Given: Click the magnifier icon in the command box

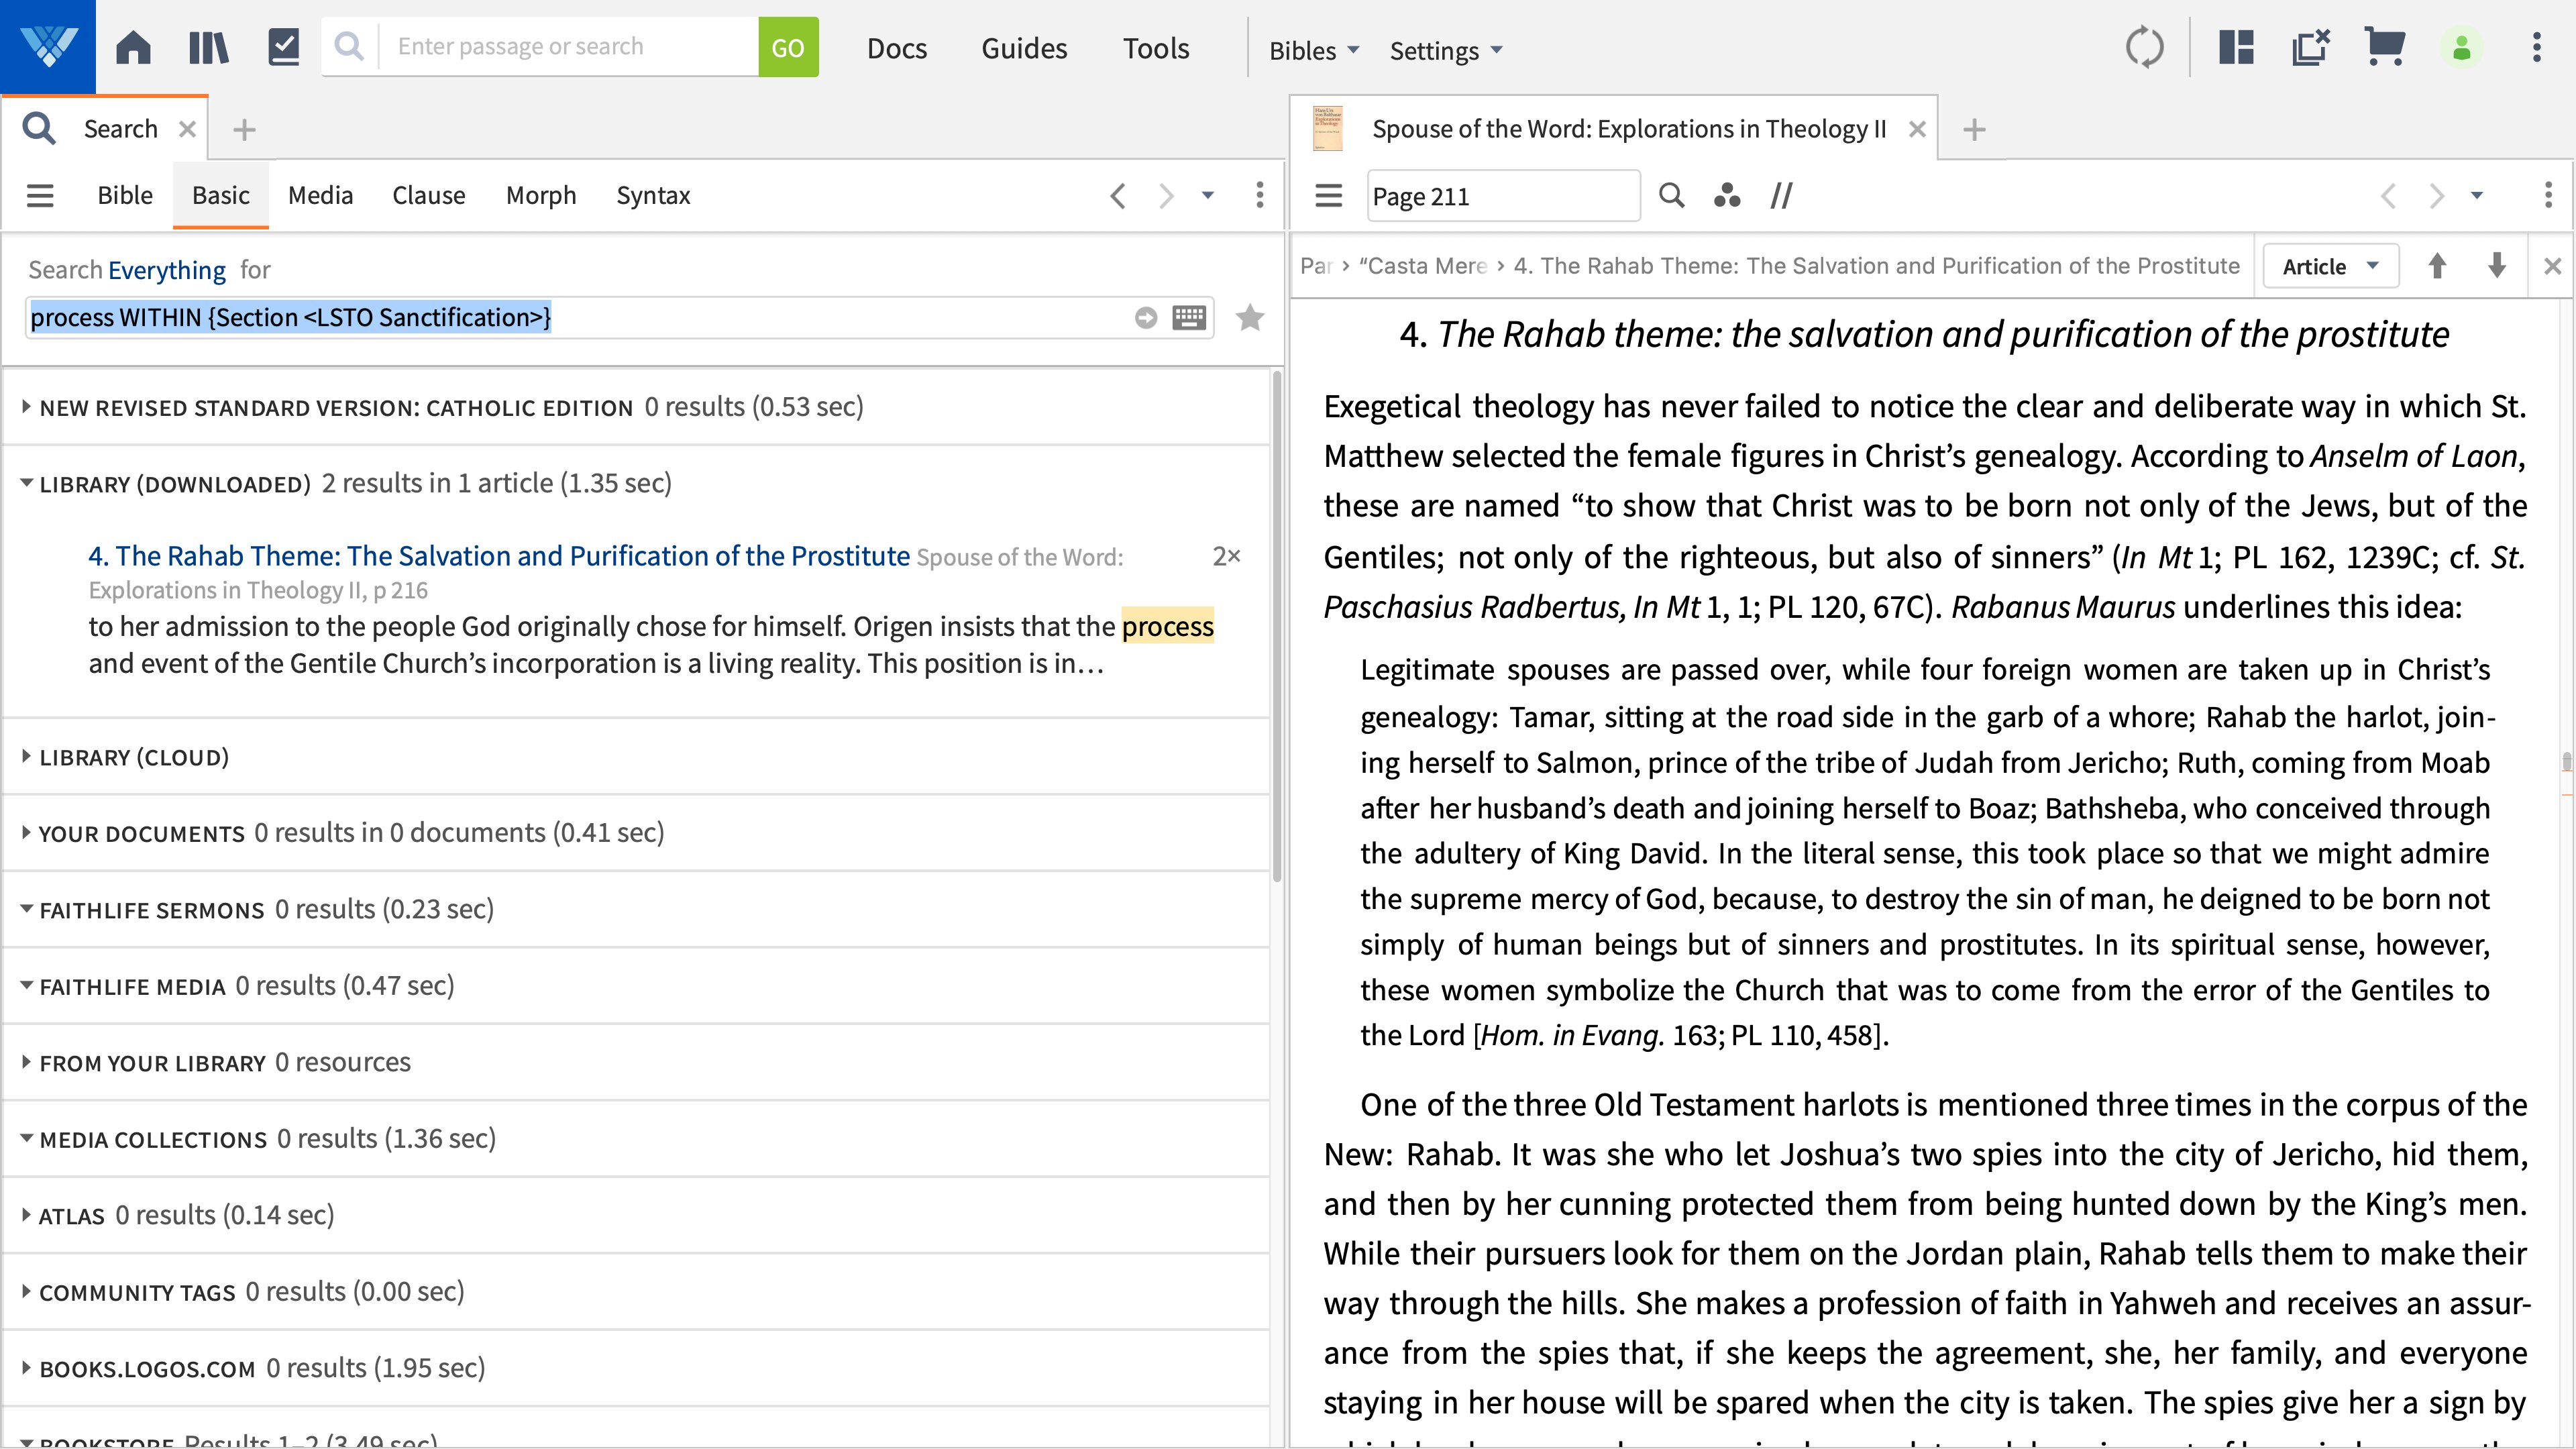Looking at the screenshot, I should pyautogui.click(x=349, y=46).
